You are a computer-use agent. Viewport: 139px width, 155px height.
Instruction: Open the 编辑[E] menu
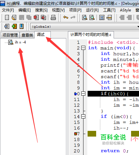coord(24,10)
